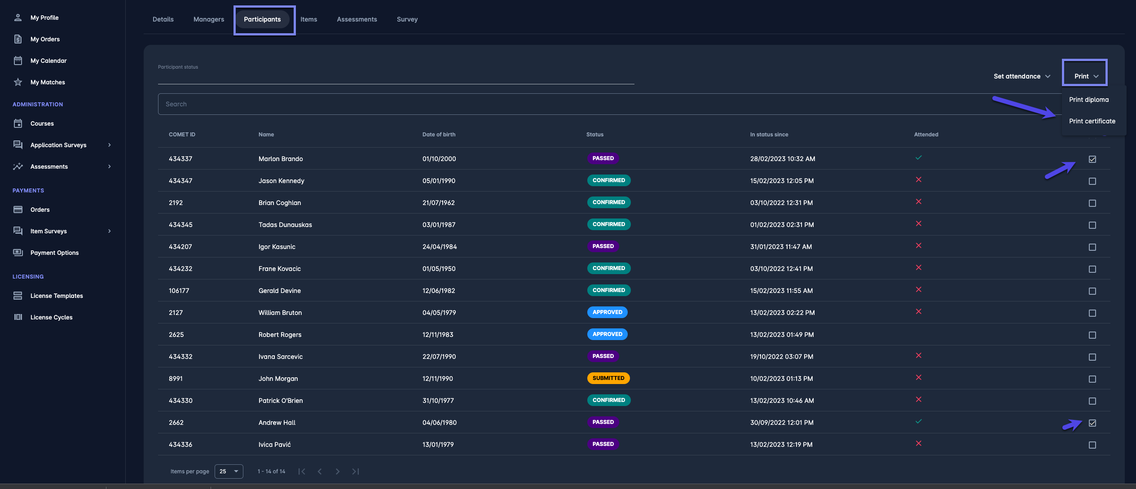Click the Participant status filter field

pos(395,76)
